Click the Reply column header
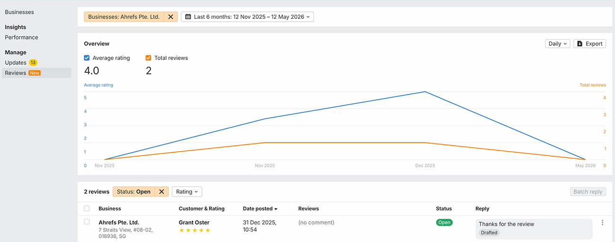Image resolution: width=615 pixels, height=242 pixels. [x=482, y=208]
